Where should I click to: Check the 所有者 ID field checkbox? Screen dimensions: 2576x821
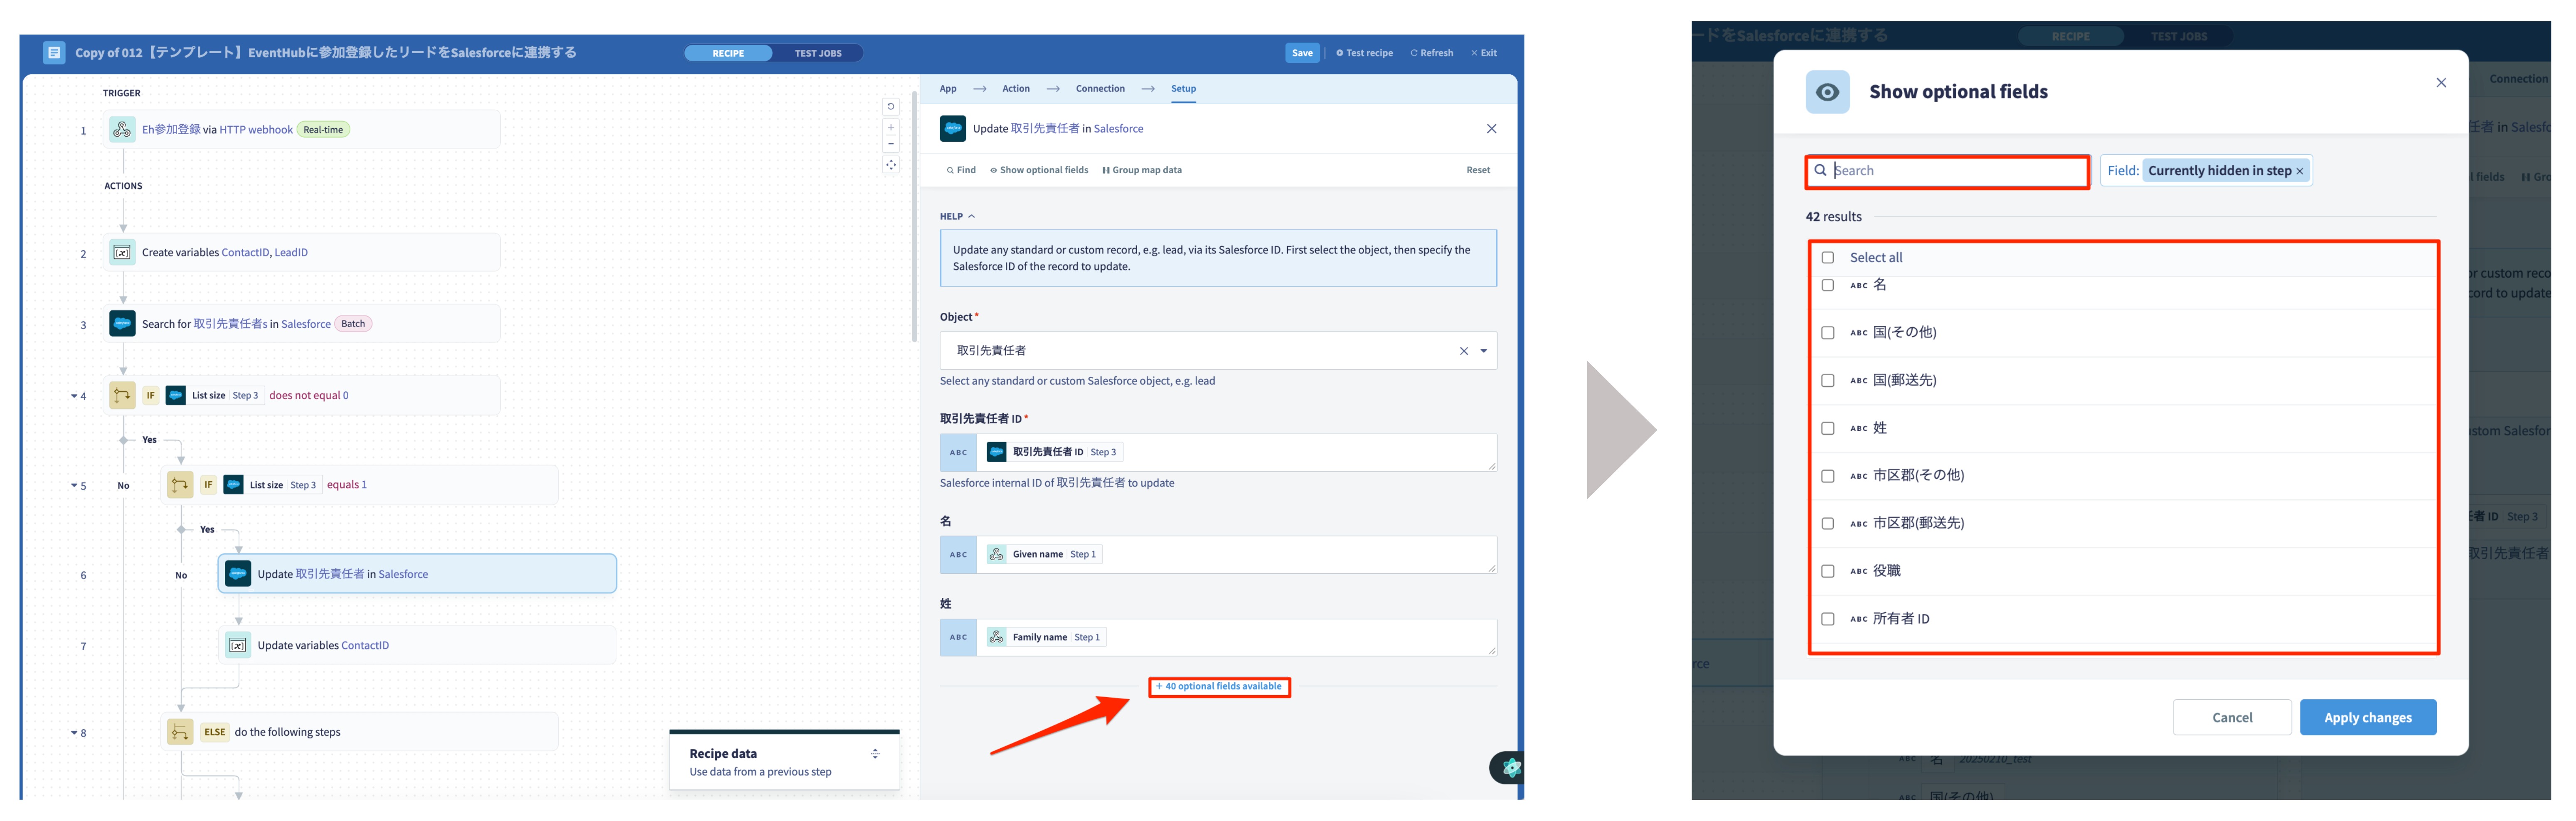point(1828,620)
